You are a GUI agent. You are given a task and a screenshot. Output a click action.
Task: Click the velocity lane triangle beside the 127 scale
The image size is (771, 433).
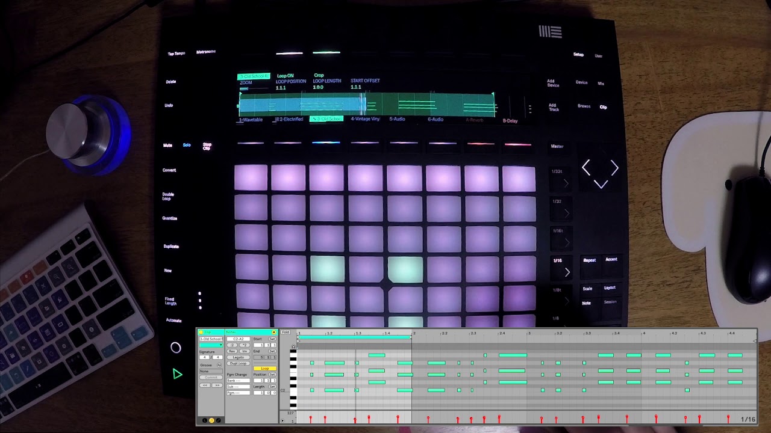[x=282, y=420]
